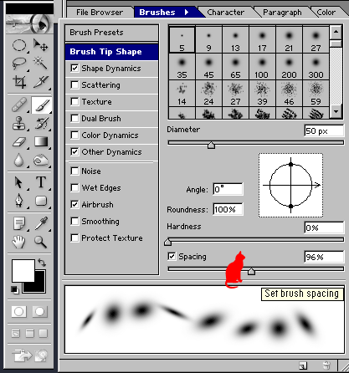Open the Brush Presets section
The image size is (349, 373).
point(111,33)
